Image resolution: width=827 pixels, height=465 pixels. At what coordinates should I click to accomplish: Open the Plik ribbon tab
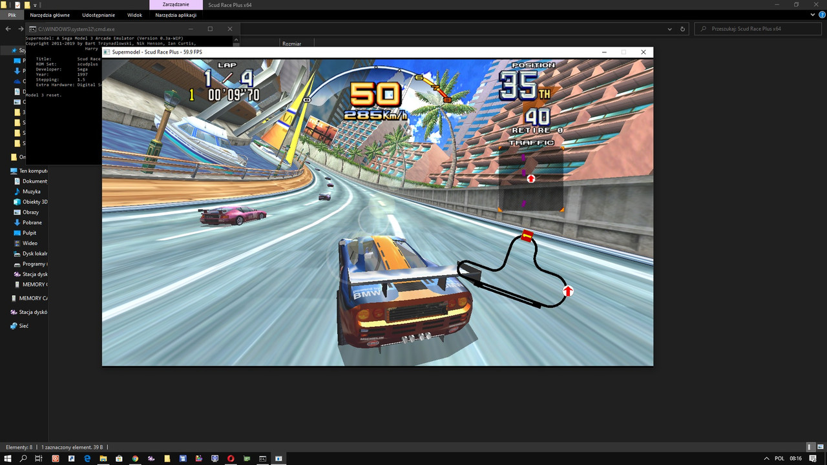click(x=12, y=15)
